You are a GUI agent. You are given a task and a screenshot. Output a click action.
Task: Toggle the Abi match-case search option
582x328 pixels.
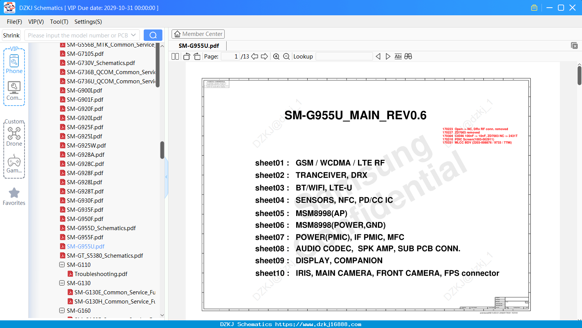pyautogui.click(x=398, y=57)
